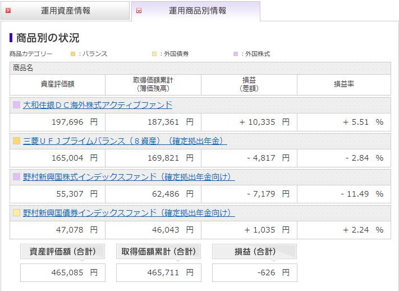Click the 外国債券 category legend swatch
399x291 pixels.
pyautogui.click(x=154, y=54)
